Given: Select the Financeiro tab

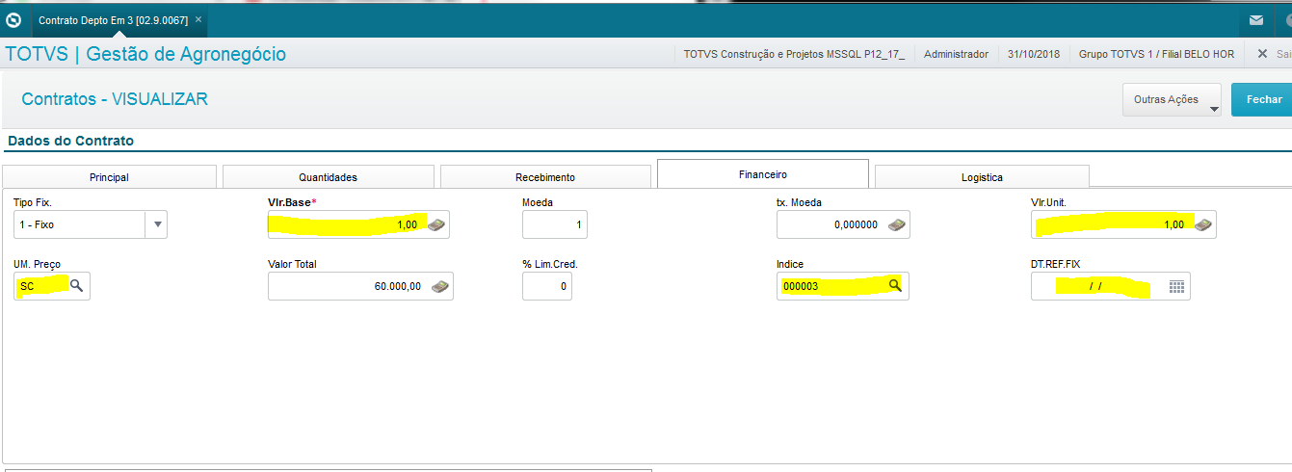Looking at the screenshot, I should 763,174.
